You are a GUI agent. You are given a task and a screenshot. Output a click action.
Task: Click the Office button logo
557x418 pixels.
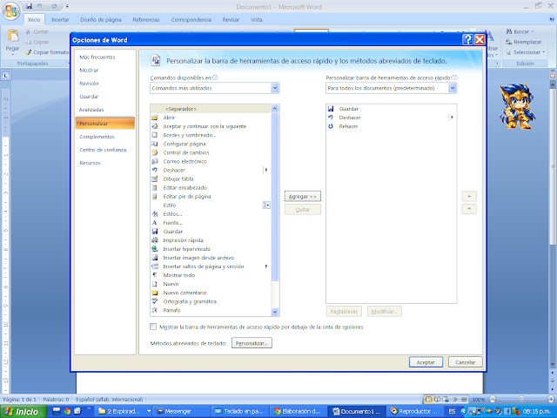(11, 11)
